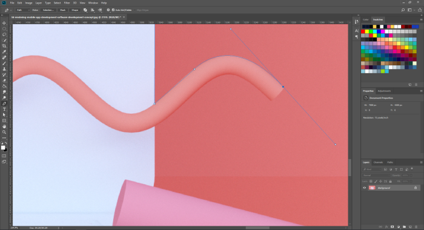Select the Horizontal Type tool
Screen dimensions: 424x230
coord(4,109)
